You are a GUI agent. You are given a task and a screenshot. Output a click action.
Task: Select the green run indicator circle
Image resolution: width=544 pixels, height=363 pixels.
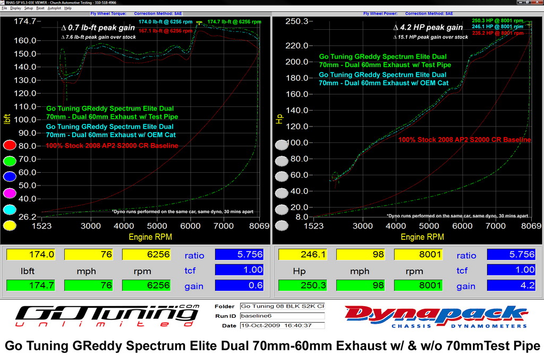10,161
